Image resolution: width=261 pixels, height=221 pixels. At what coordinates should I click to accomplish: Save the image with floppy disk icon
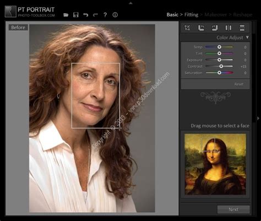(x=76, y=15)
